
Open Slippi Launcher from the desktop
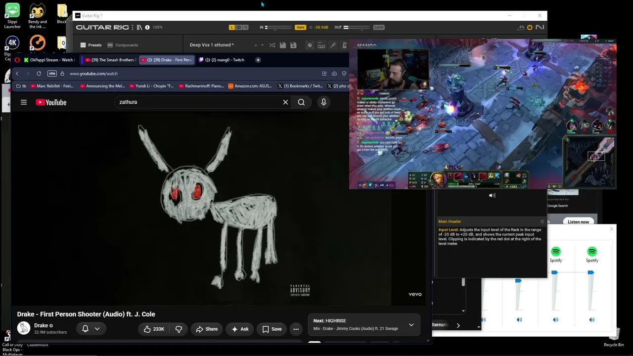(x=12, y=16)
